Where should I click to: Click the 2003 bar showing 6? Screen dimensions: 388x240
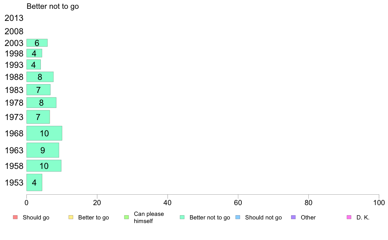click(37, 43)
